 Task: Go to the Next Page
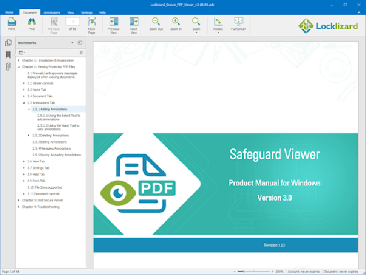[92, 26]
